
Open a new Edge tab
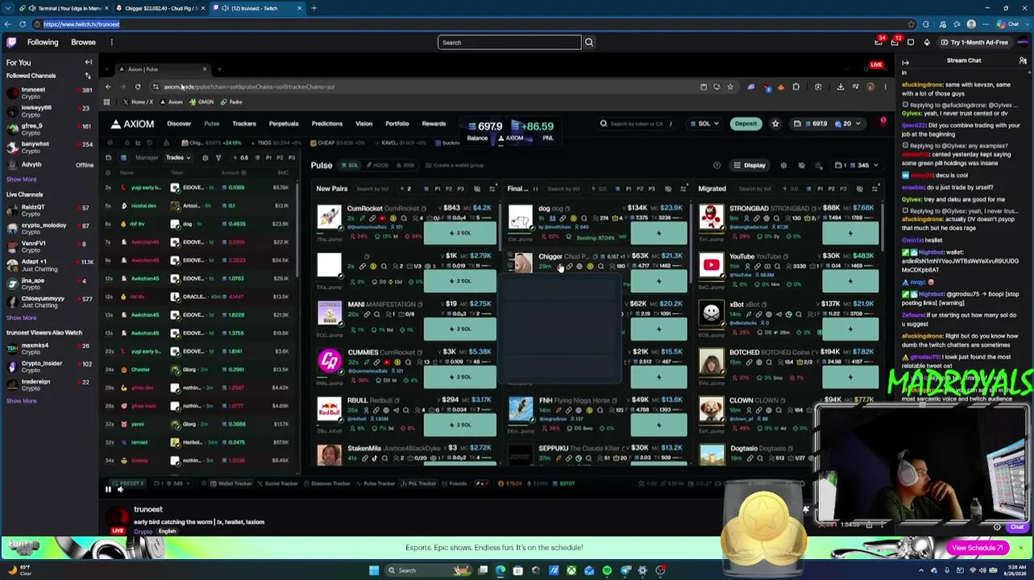pos(314,8)
